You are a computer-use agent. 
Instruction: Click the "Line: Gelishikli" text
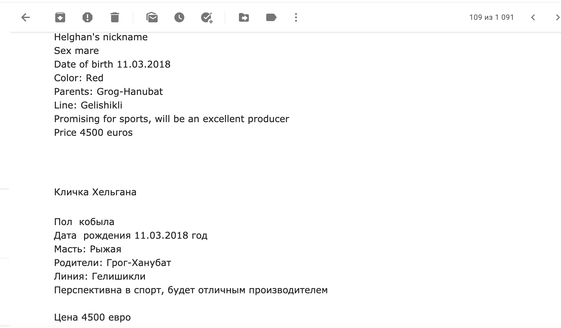[88, 105]
